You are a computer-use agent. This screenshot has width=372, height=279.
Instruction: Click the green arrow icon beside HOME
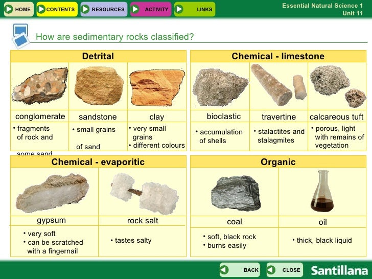click(x=9, y=9)
